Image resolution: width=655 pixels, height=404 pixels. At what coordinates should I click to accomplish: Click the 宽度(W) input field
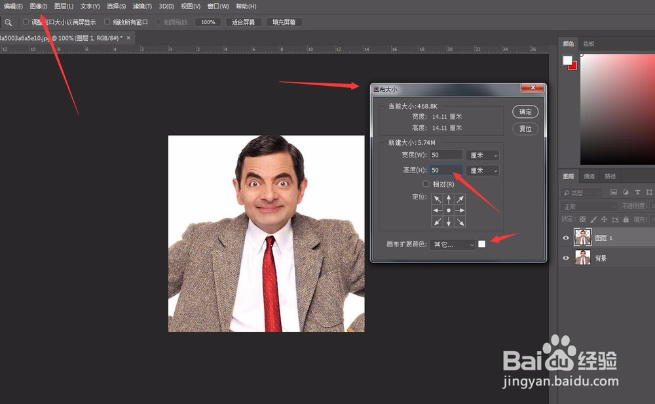coord(446,155)
